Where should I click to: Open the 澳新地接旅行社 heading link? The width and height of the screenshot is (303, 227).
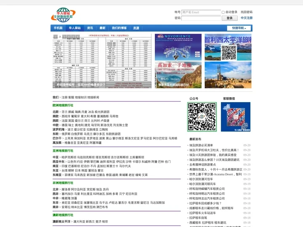pyautogui.click(x=63, y=215)
